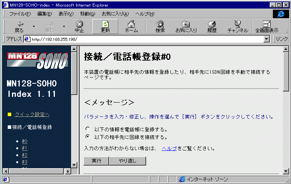
Task: Click the page icon in address bar
Action: click(27, 39)
